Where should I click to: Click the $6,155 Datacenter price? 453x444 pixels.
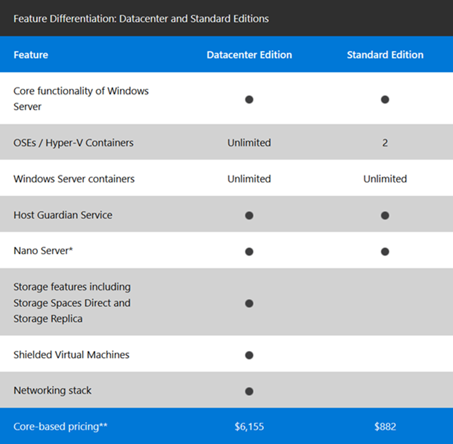(249, 426)
